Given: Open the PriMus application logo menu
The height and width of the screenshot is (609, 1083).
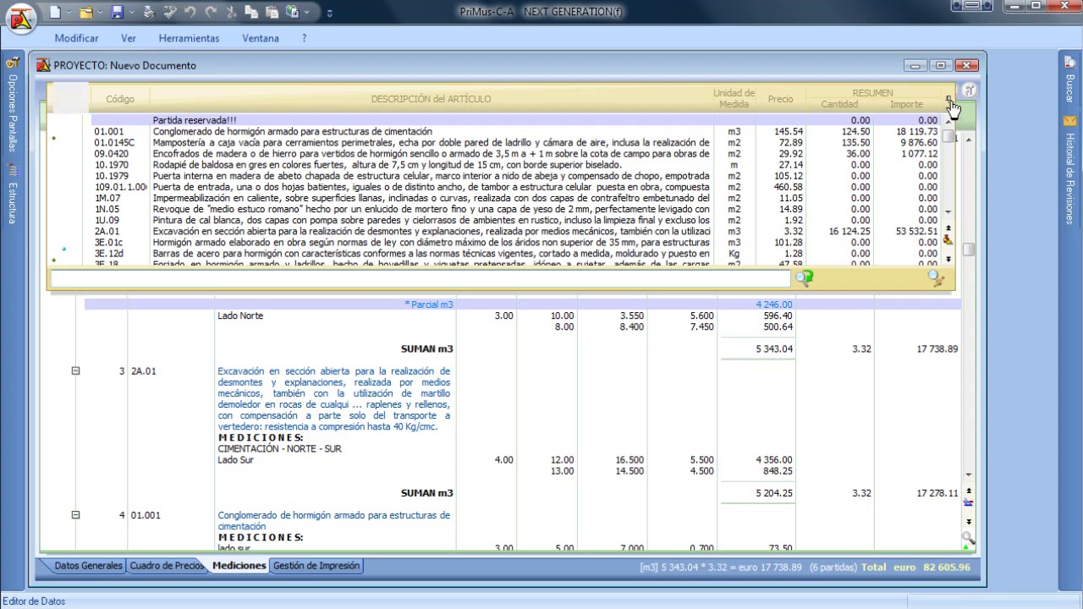Looking at the screenshot, I should coord(19,17).
